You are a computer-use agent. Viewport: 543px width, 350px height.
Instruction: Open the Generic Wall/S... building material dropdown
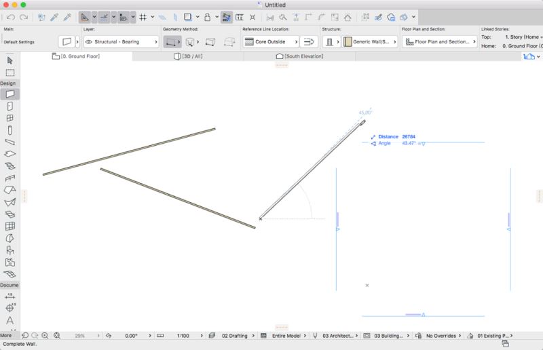[370, 42]
